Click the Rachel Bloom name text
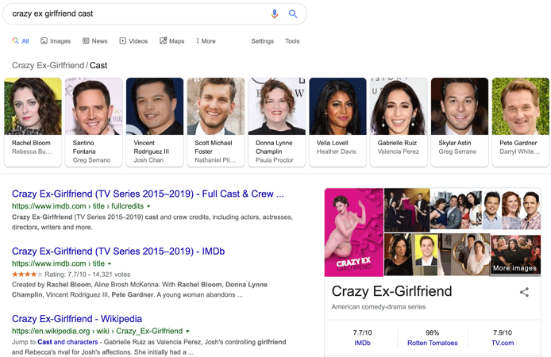551x357 pixels. (x=31, y=143)
